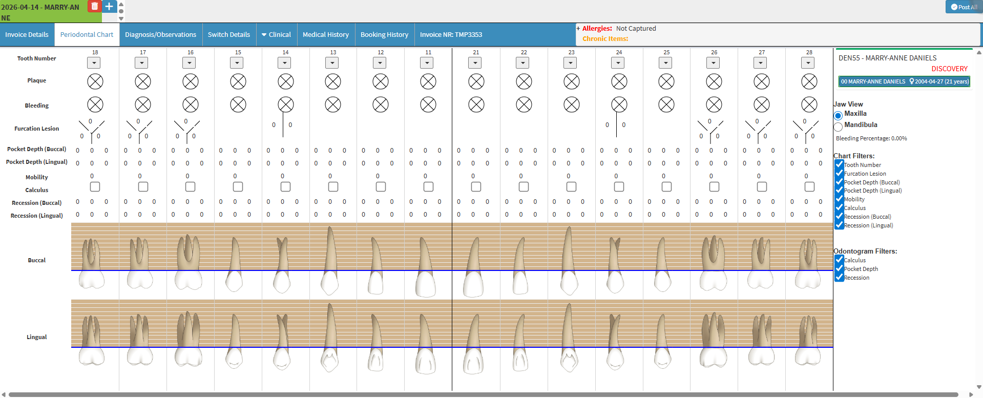Toggle bleeding marker for tooth 28
Screen dimensions: 983x398
809,105
